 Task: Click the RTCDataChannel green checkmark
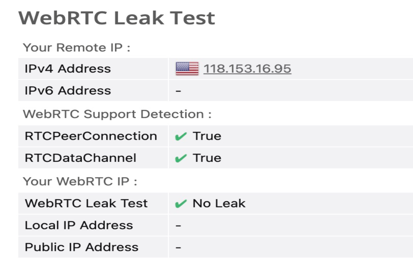181,158
